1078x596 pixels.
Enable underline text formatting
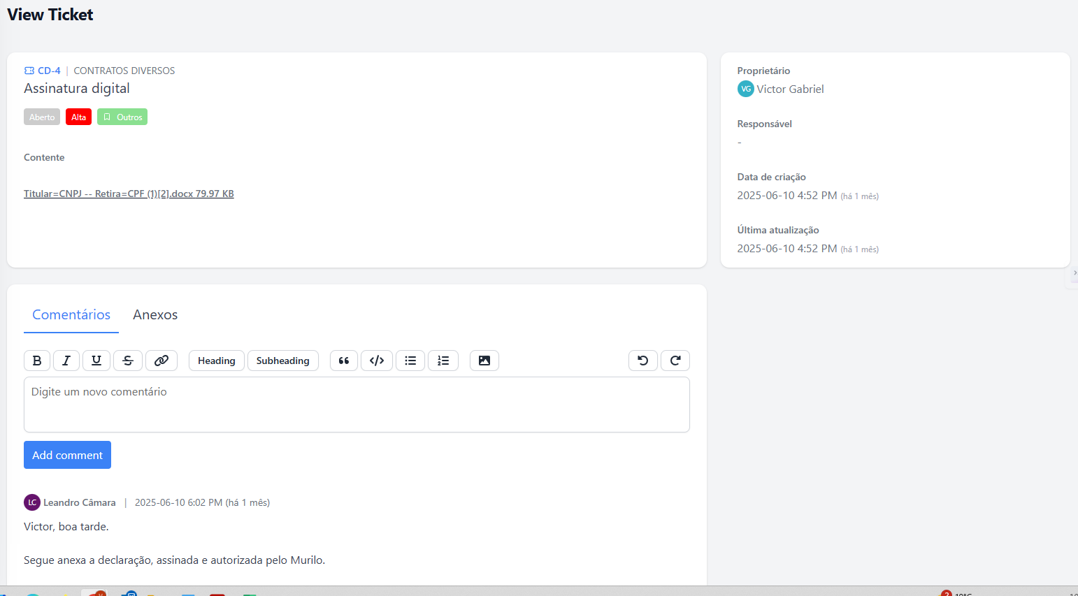click(96, 361)
